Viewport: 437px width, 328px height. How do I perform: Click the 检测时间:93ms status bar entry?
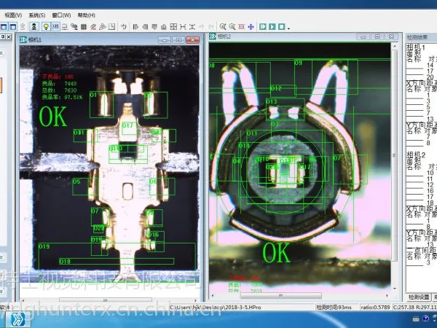pos(334,307)
